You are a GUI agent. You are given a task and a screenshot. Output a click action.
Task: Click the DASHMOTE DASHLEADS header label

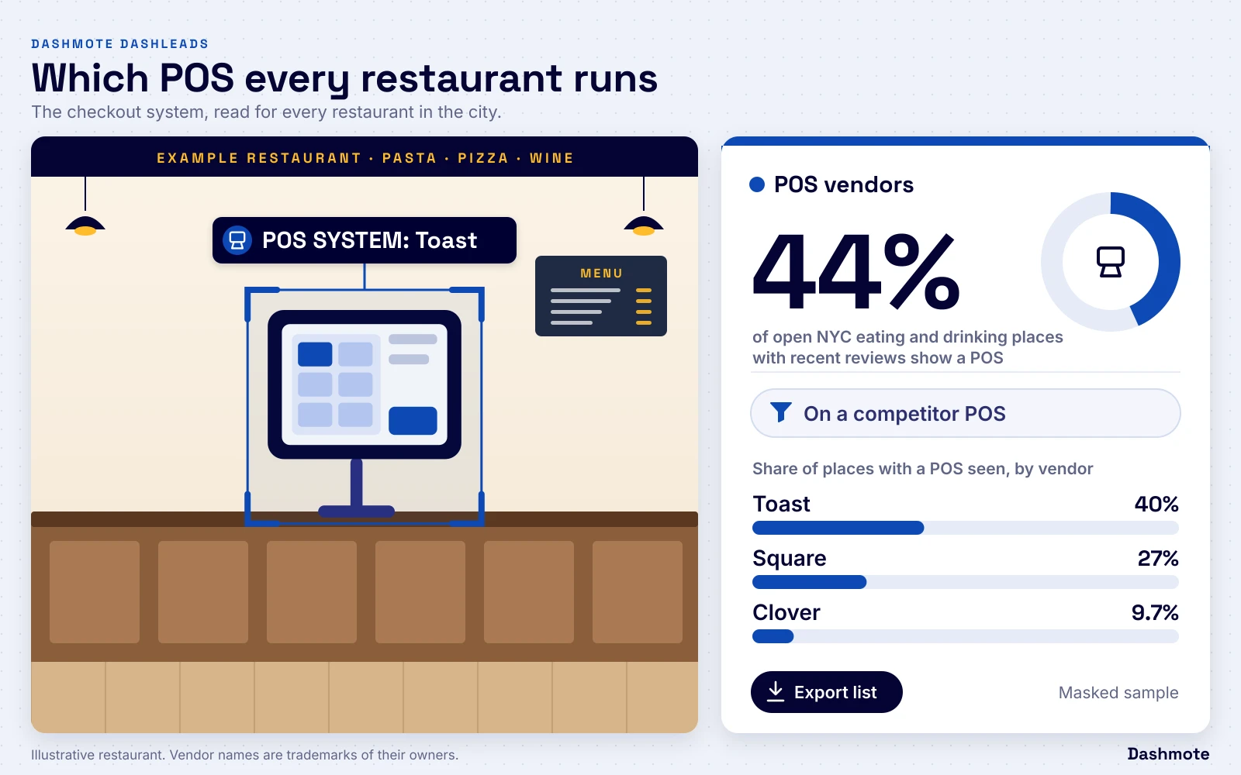pyautogui.click(x=120, y=44)
